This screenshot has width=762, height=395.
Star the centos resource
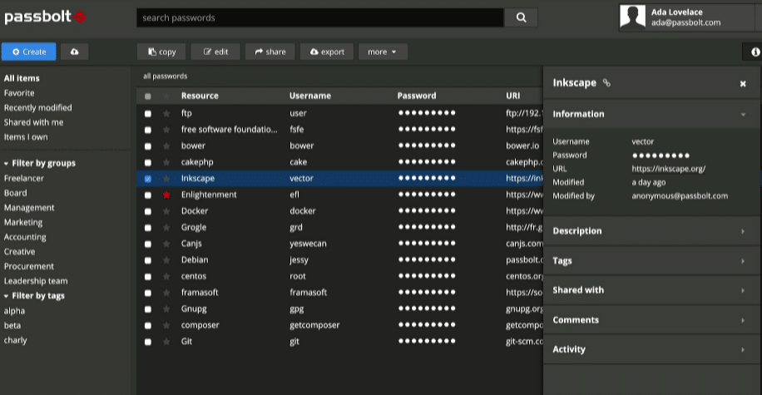point(166,276)
